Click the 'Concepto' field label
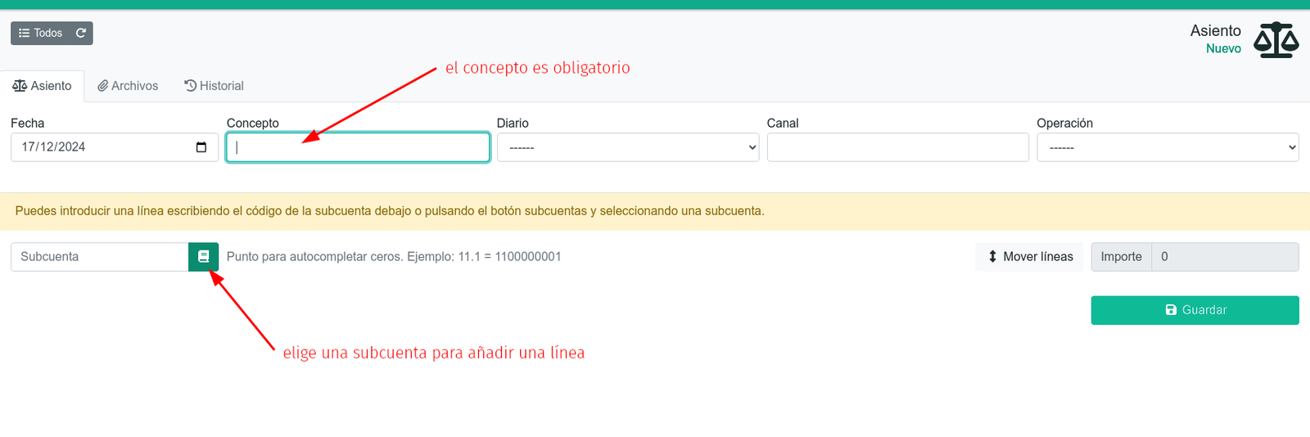 [253, 124]
